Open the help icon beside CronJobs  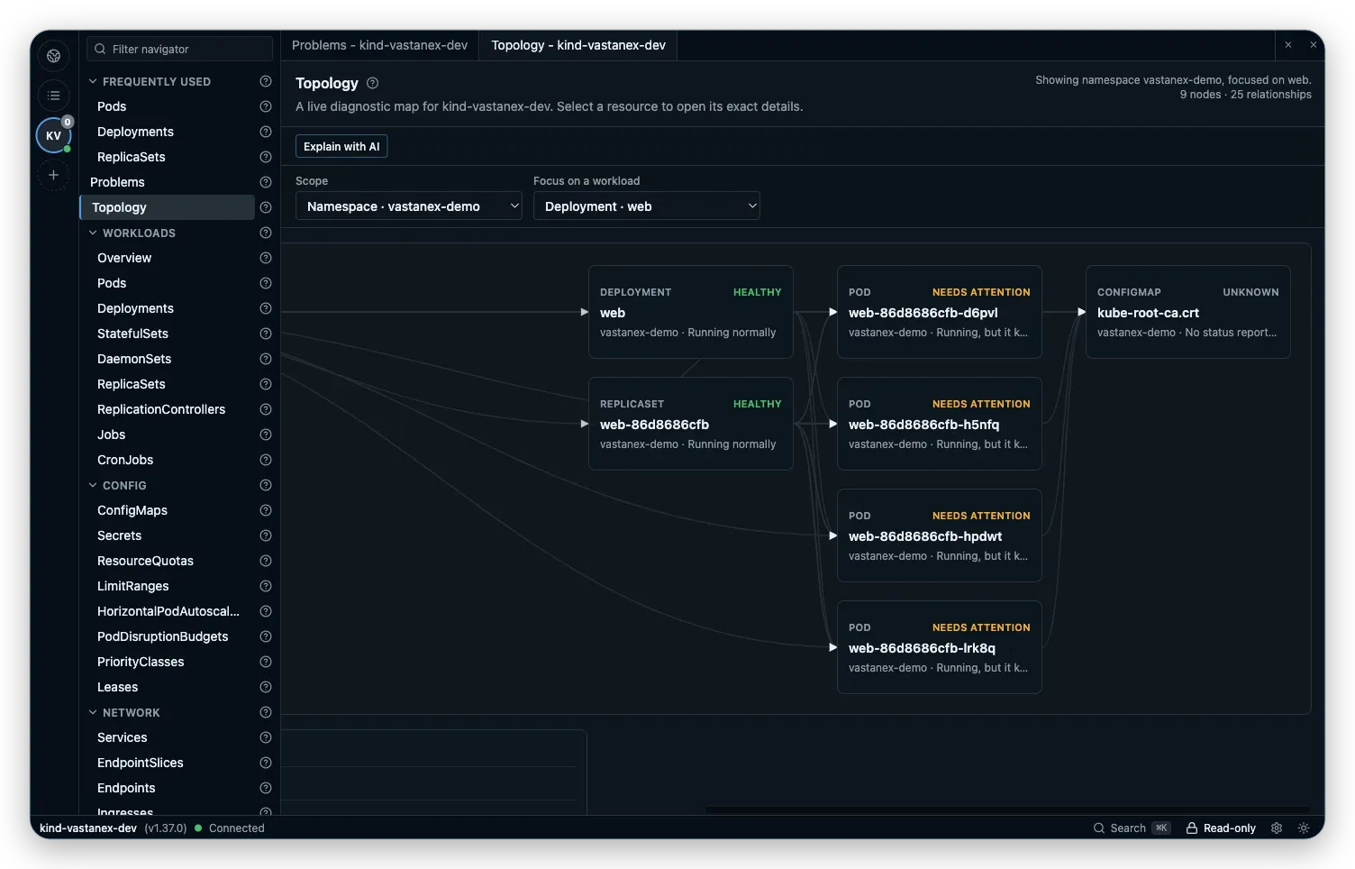(266, 460)
